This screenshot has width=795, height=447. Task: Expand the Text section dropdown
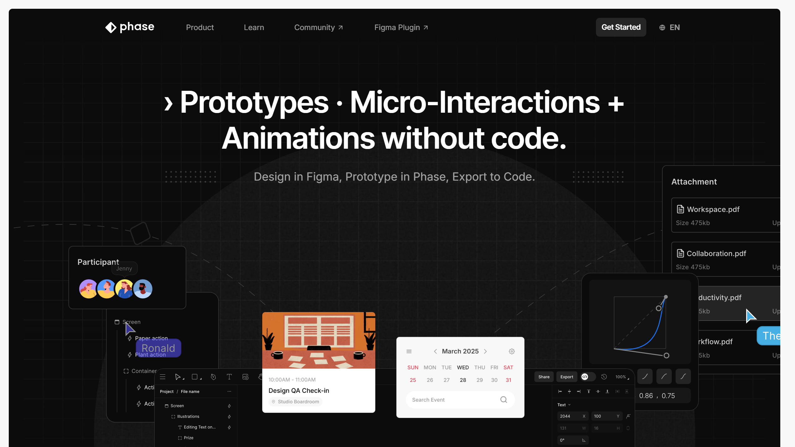click(x=564, y=405)
